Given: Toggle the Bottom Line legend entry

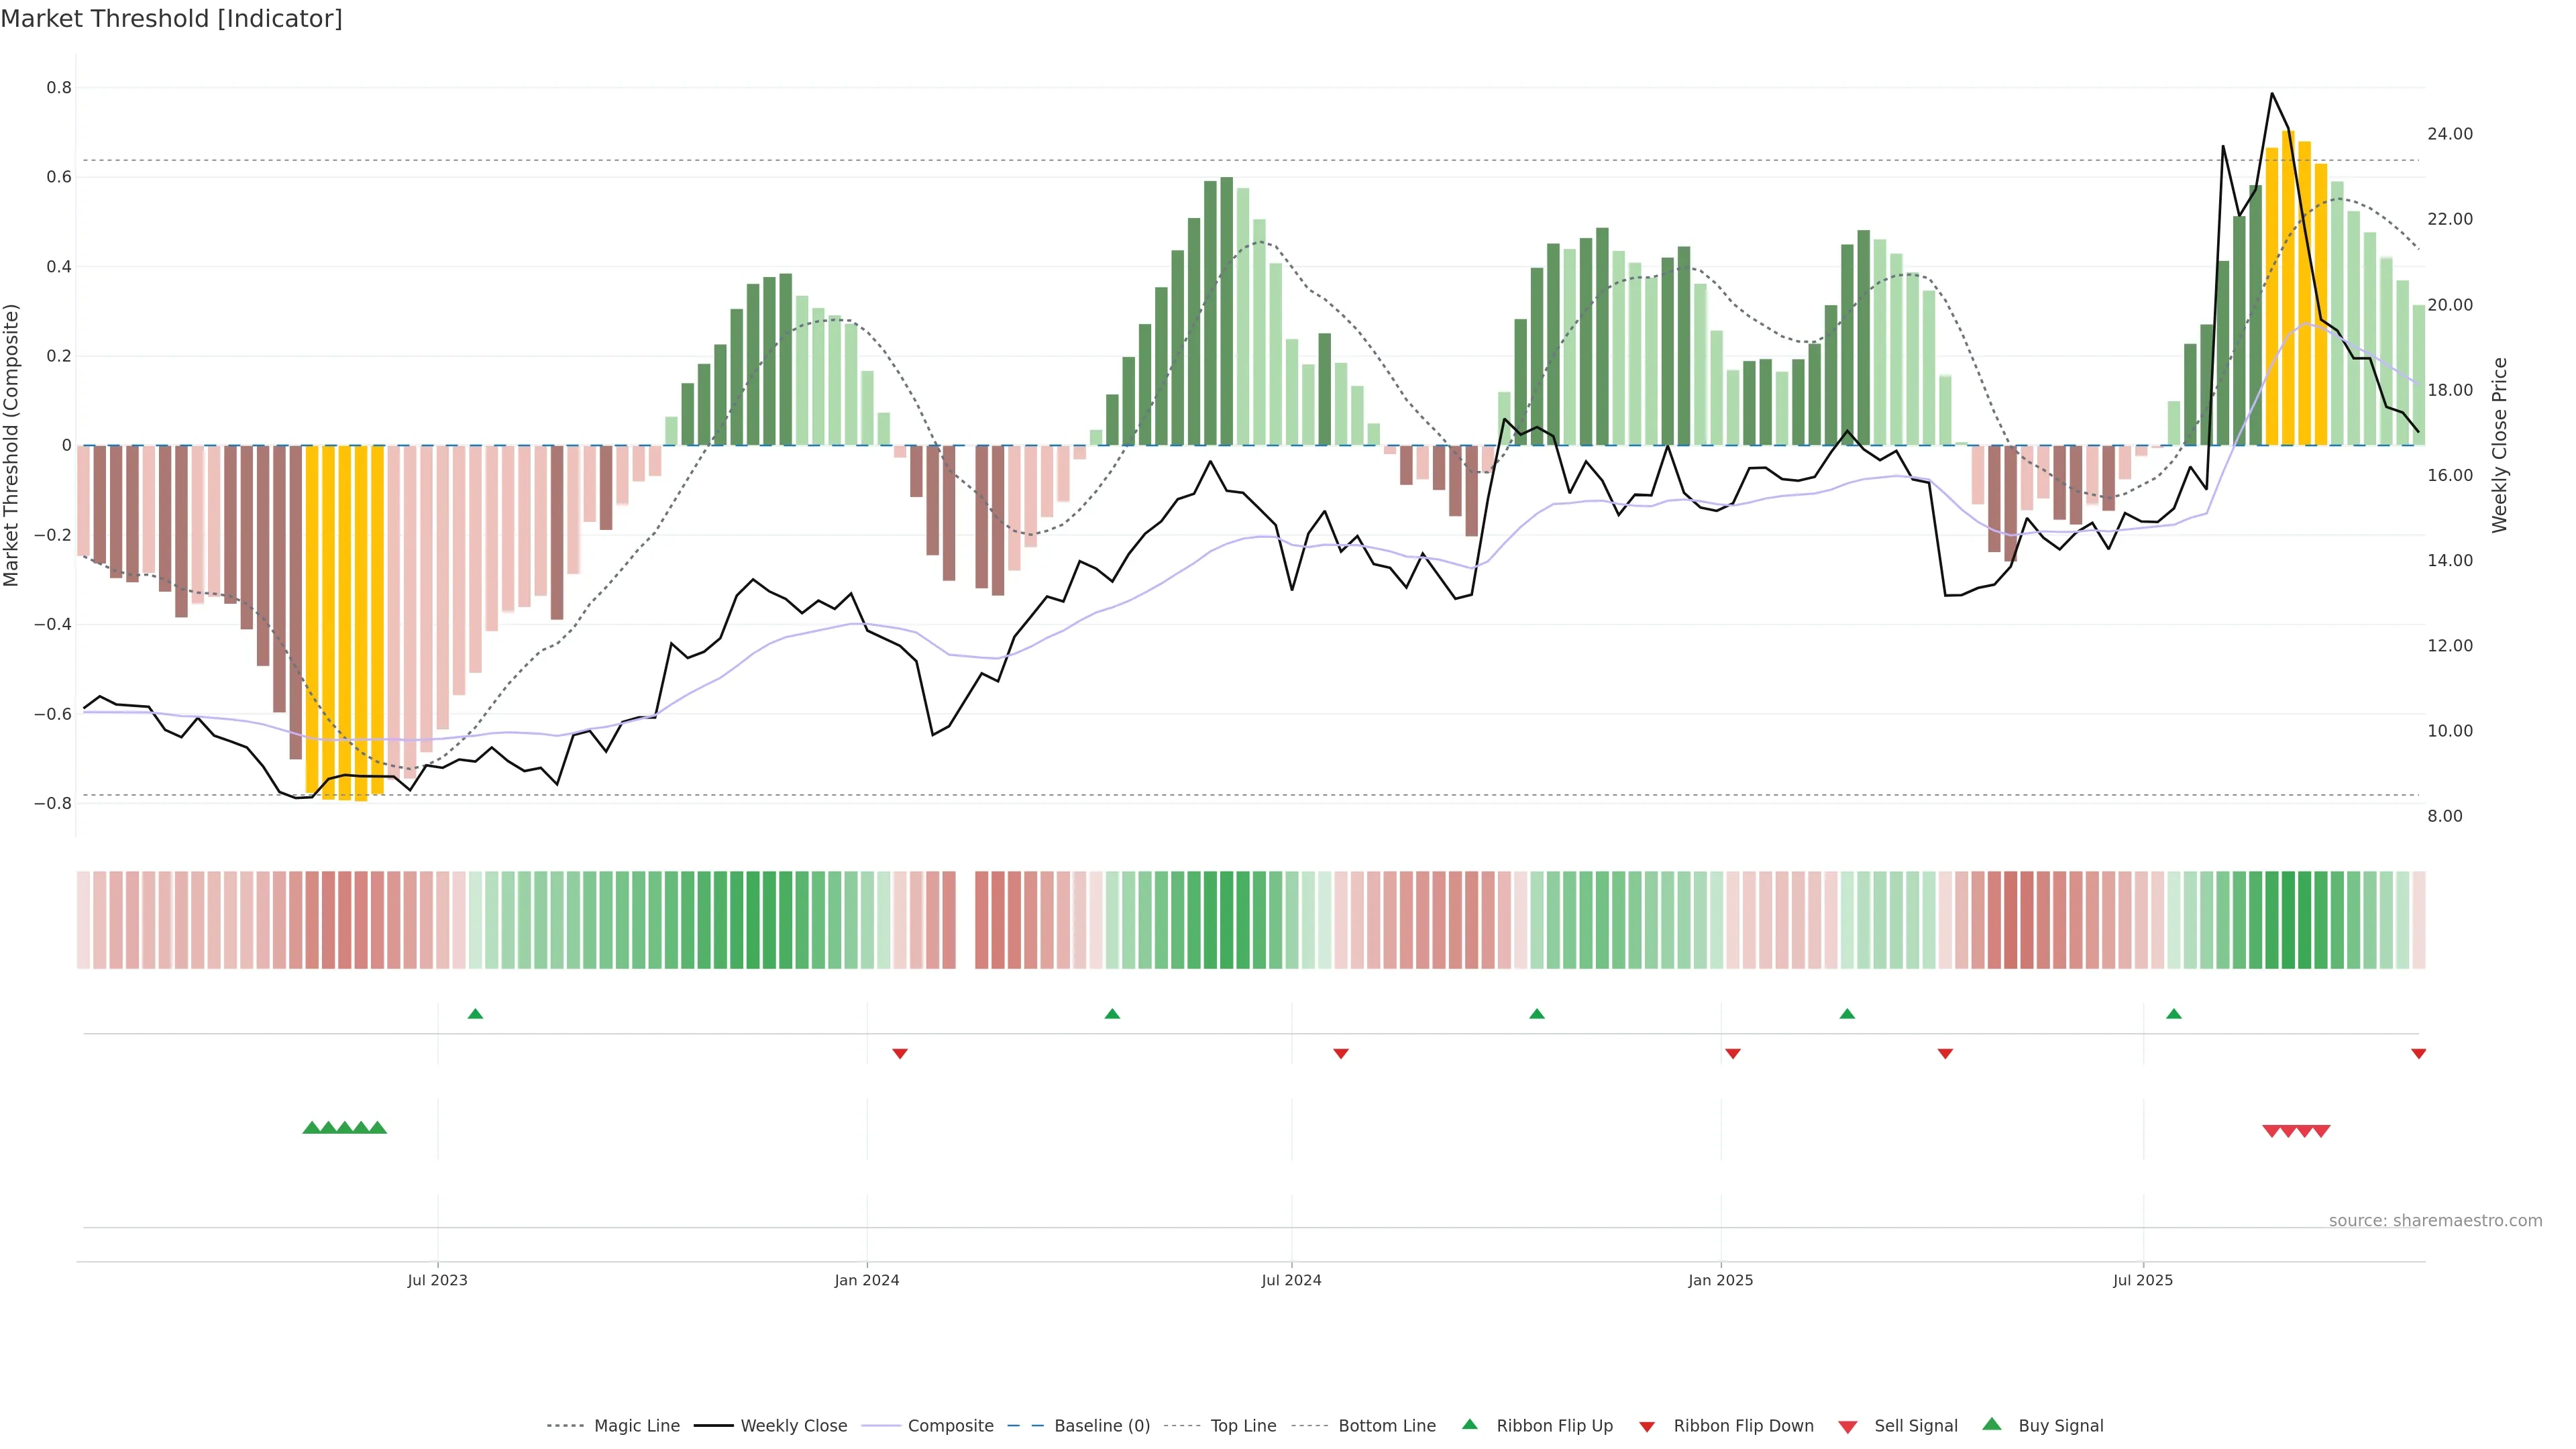Looking at the screenshot, I should [1386, 1426].
